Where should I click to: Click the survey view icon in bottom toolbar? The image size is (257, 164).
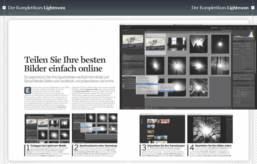pyautogui.click(x=154, y=108)
